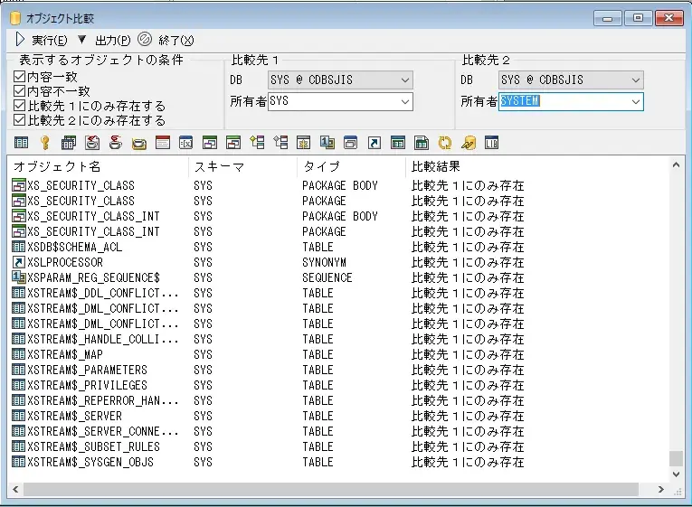Open the DB dropdown under 比較先１

[x=404, y=80]
